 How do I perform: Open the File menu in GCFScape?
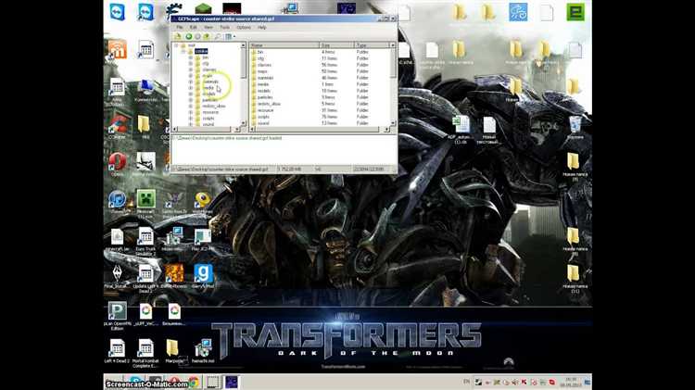(180, 28)
